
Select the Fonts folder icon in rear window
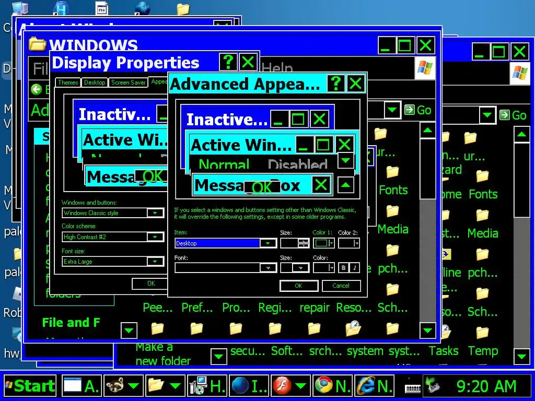(x=482, y=176)
